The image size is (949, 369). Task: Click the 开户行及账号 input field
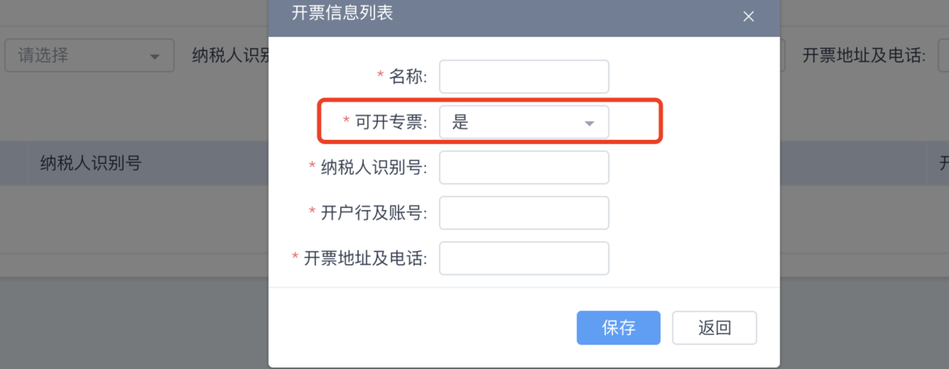coord(524,213)
